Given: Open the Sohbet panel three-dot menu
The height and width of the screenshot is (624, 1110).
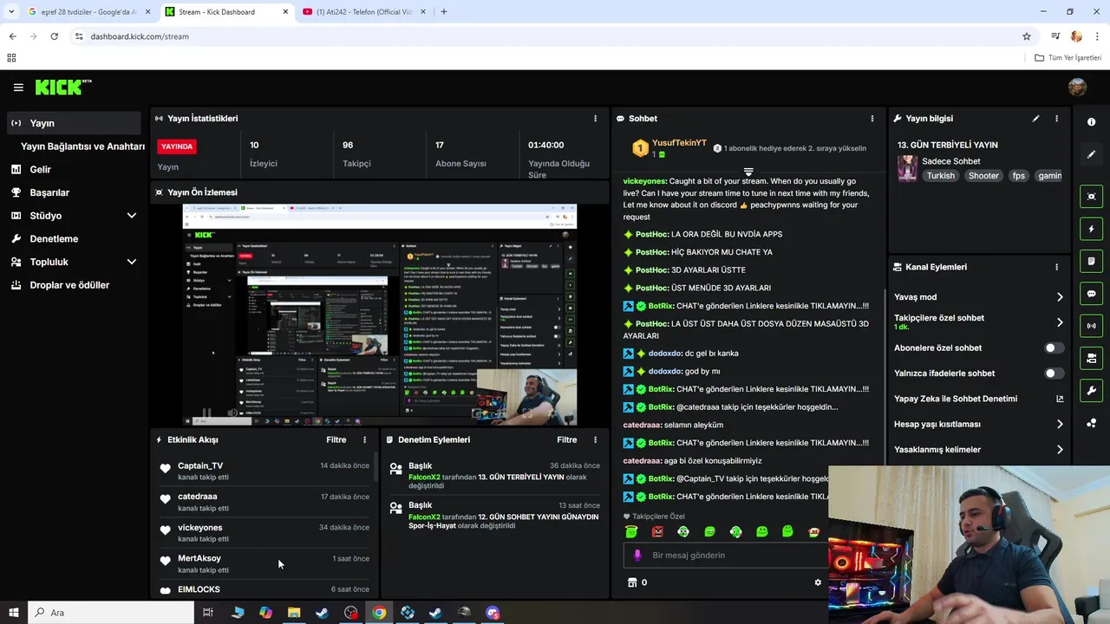Looking at the screenshot, I should (x=872, y=119).
